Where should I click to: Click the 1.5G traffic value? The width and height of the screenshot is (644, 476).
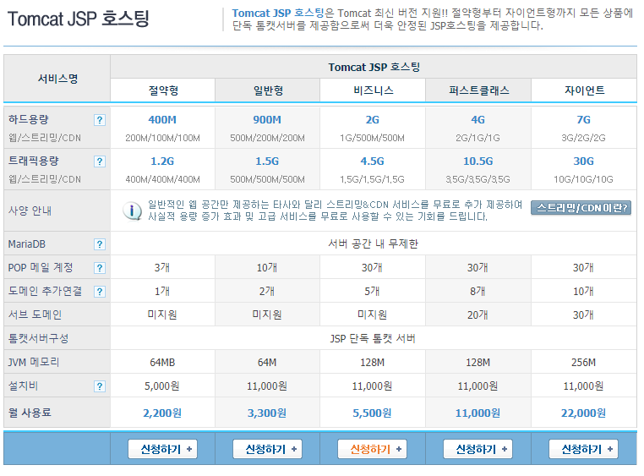(267, 161)
